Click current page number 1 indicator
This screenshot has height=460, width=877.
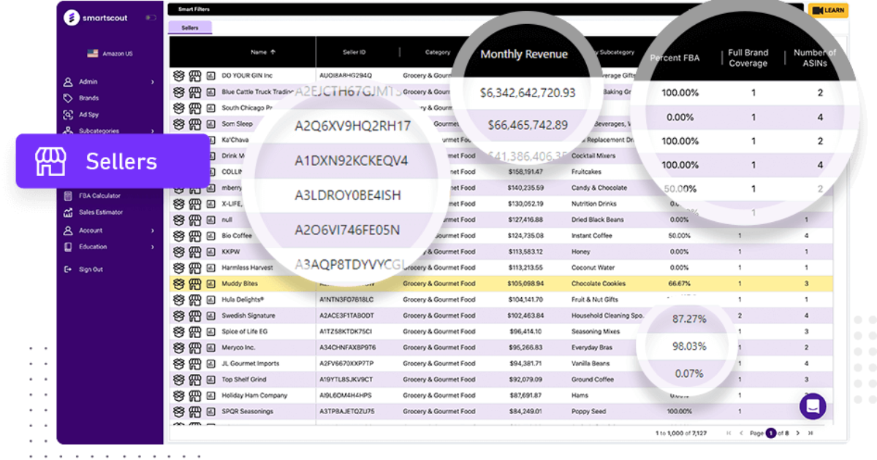(770, 433)
